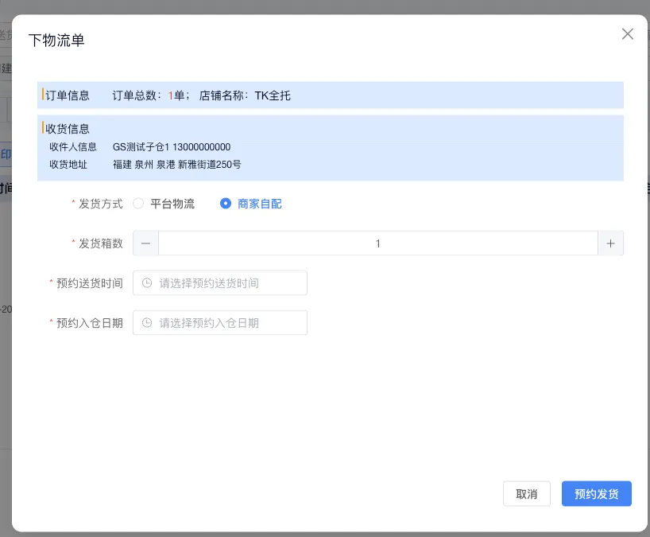Click the 预约发货 button
Screen dimensions: 650x537
coord(596,494)
